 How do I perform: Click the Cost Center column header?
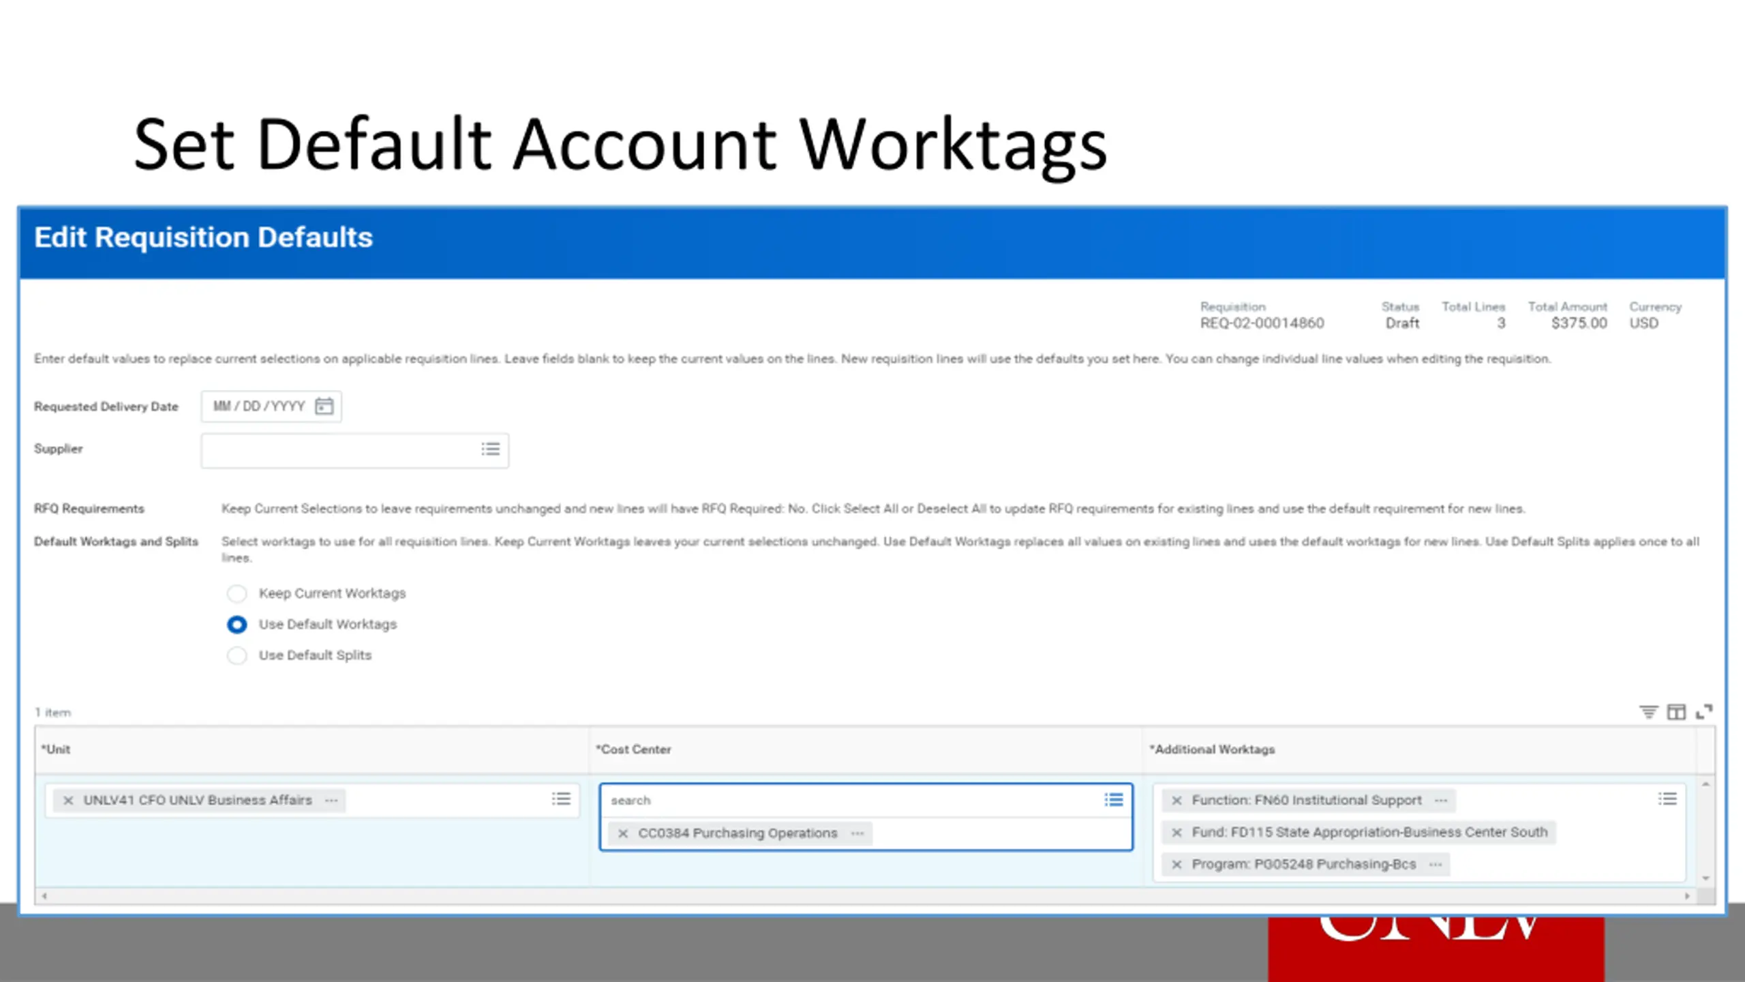pos(866,749)
